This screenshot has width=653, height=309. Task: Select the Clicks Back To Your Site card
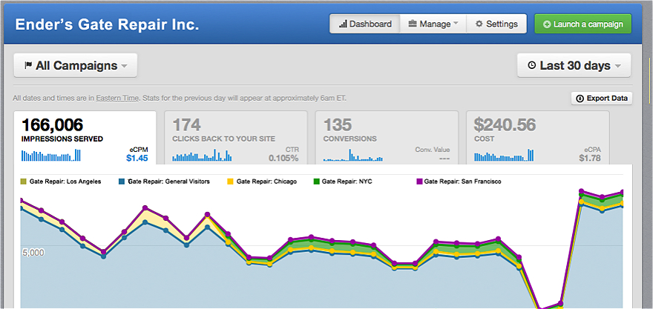click(236, 138)
